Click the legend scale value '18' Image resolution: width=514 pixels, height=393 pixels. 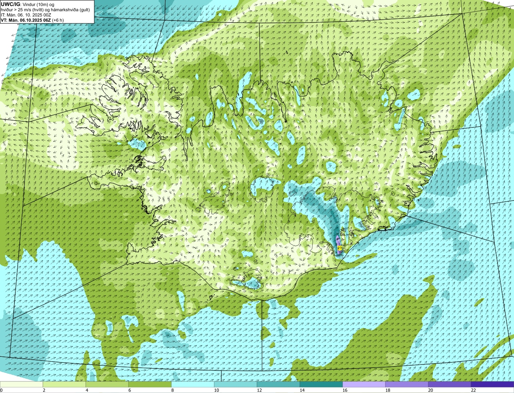388,390
